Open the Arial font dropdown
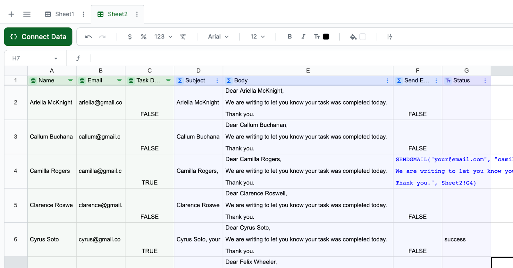The image size is (513, 268). pyautogui.click(x=218, y=37)
